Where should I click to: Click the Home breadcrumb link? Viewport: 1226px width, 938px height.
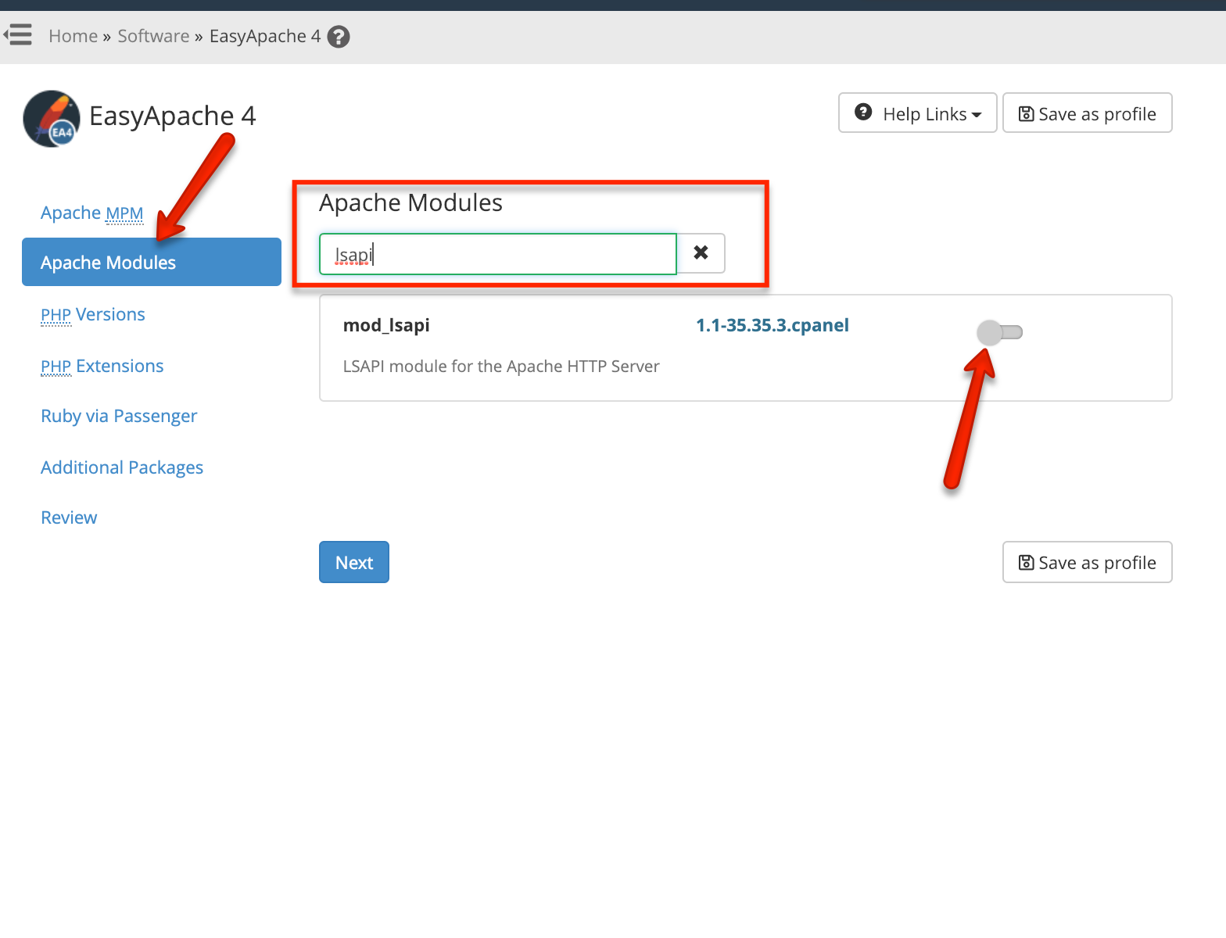73,37
